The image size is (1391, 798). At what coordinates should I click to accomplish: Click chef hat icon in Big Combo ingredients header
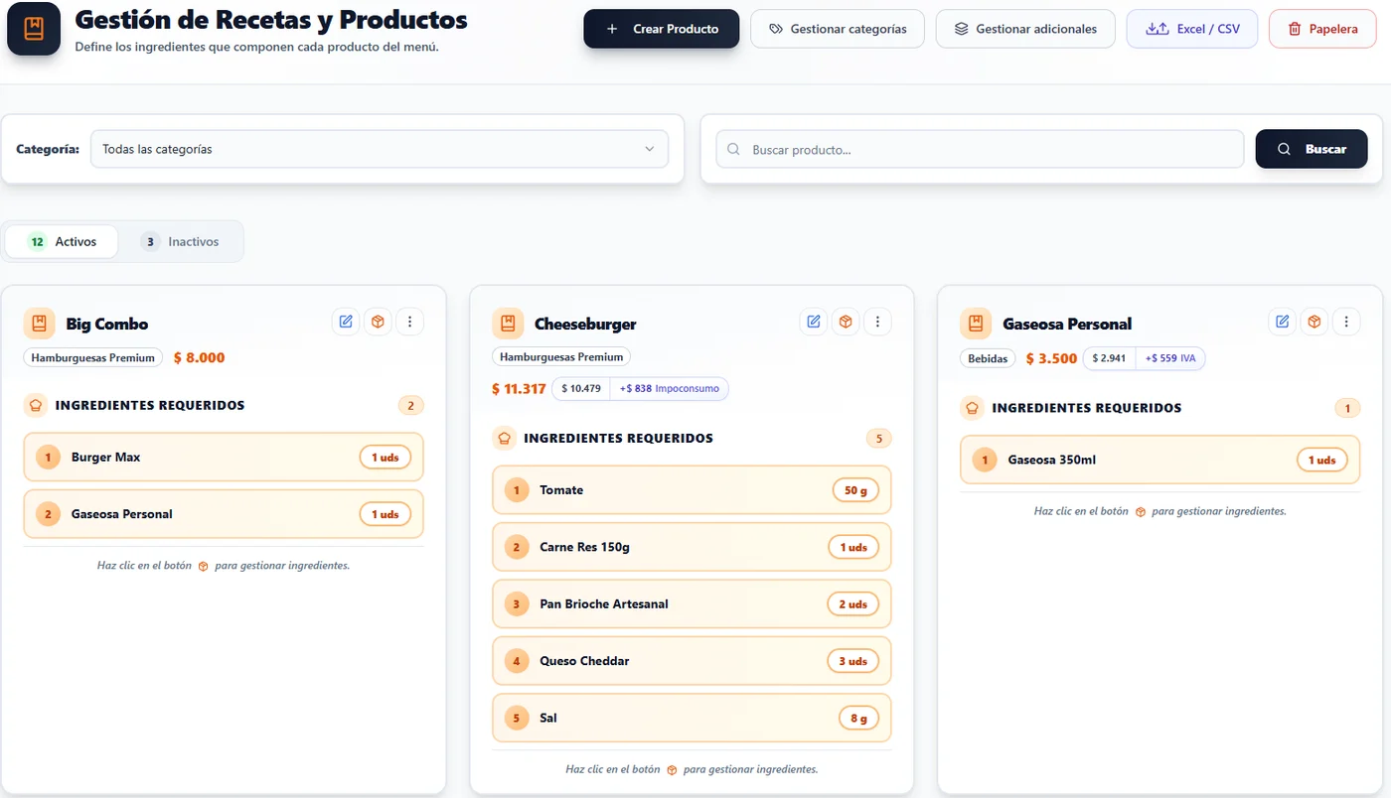point(36,405)
